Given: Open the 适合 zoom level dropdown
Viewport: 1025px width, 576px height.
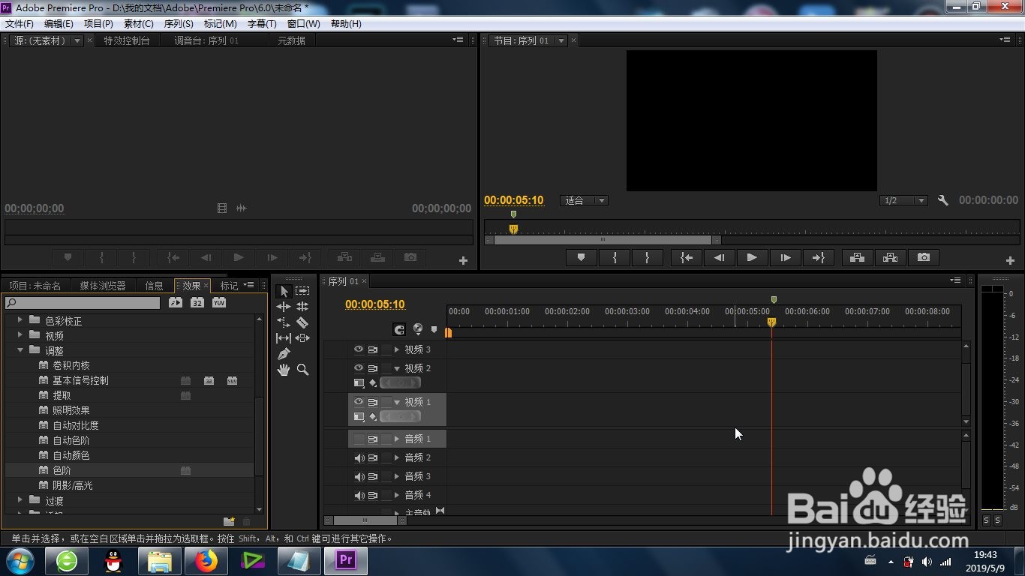Looking at the screenshot, I should [x=584, y=200].
